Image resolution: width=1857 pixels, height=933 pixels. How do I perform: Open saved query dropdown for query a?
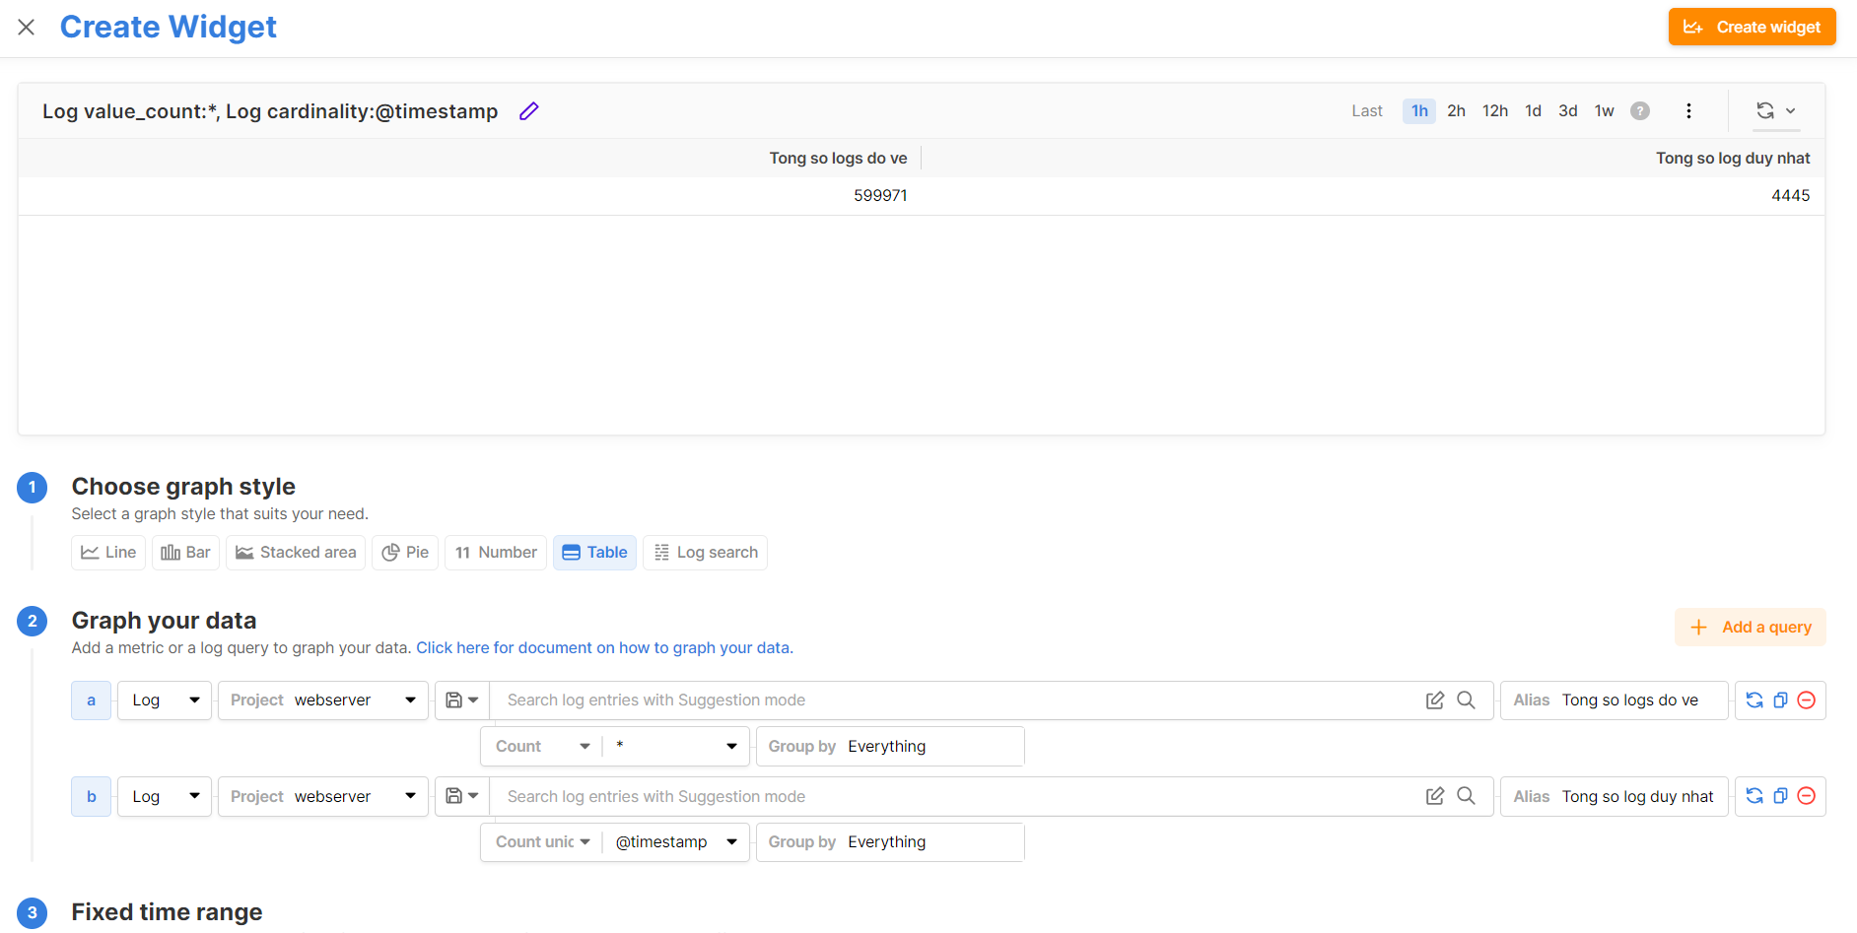coord(461,700)
